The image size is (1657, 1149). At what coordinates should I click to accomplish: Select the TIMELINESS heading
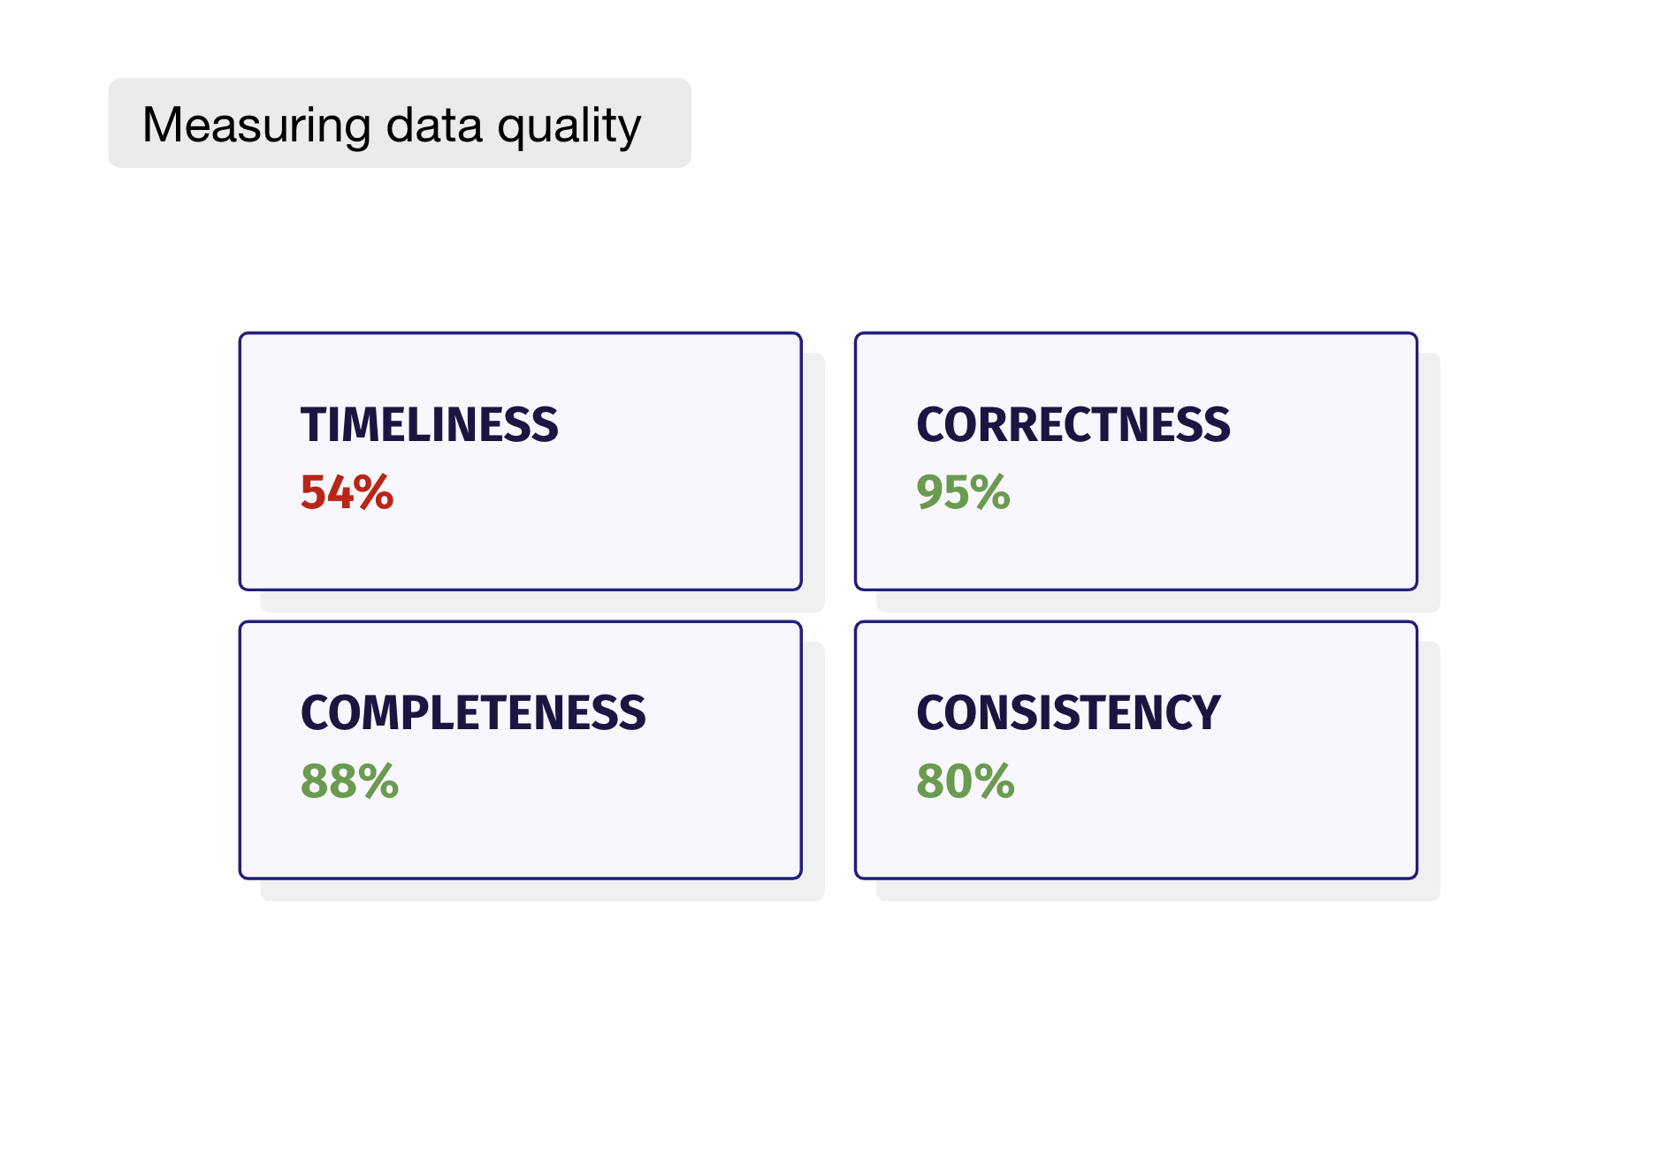[429, 425]
